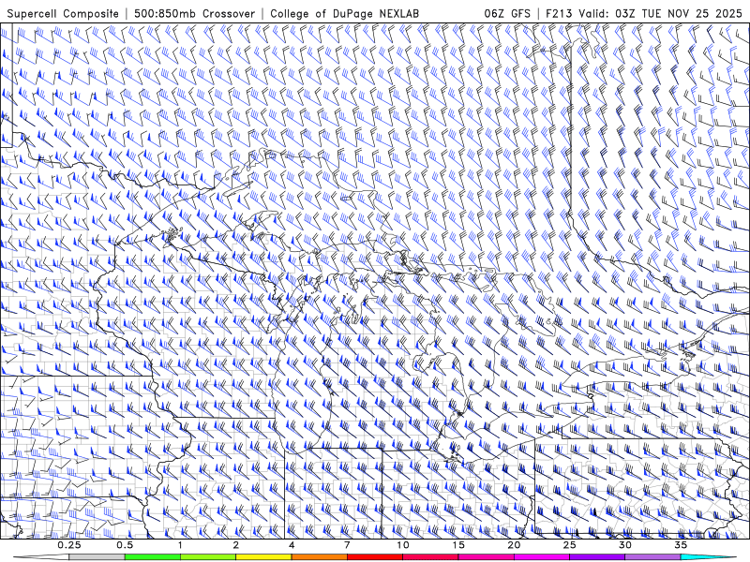Click the cyan above-35 colorbar arrow tip
Image resolution: width=750 pixels, height=562 pixels.
pyautogui.click(x=708, y=557)
